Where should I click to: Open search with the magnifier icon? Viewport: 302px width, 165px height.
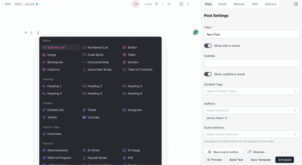[169, 4]
